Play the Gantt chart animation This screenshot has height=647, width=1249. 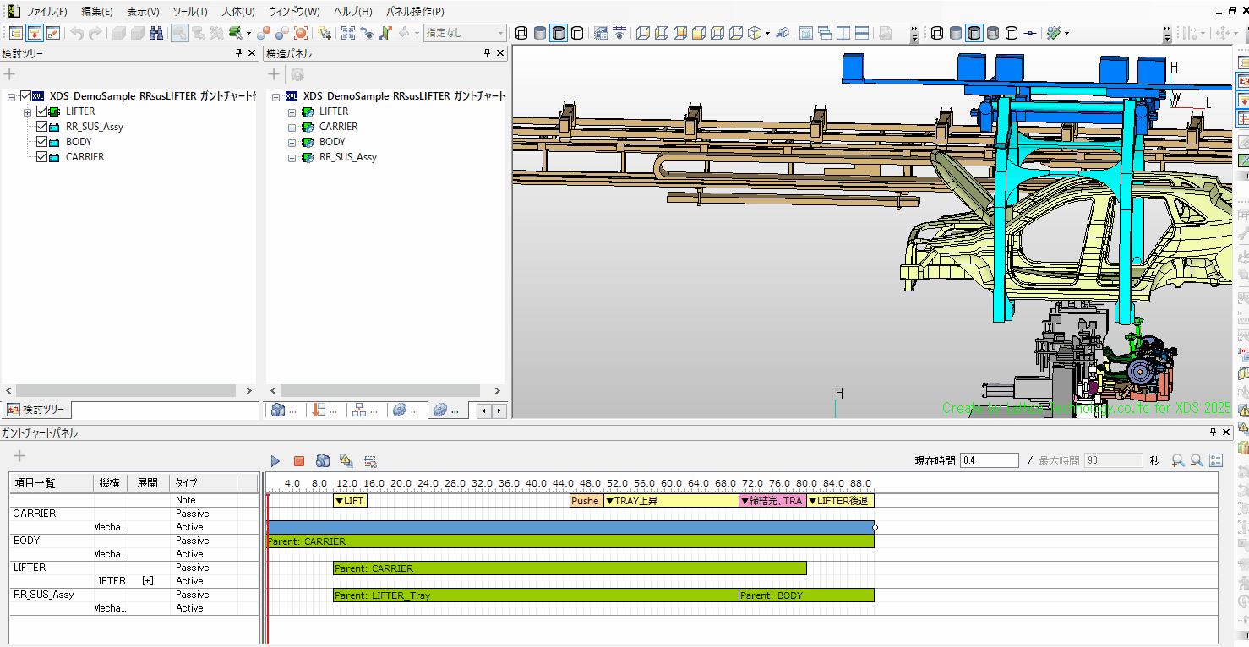click(x=275, y=460)
